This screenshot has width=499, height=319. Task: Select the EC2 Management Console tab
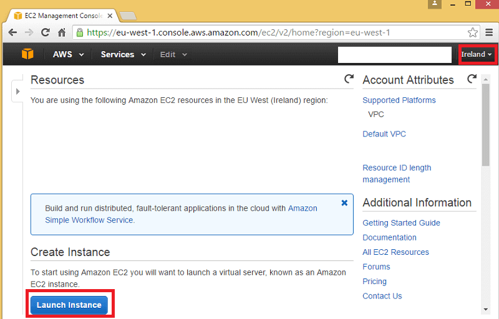point(62,16)
